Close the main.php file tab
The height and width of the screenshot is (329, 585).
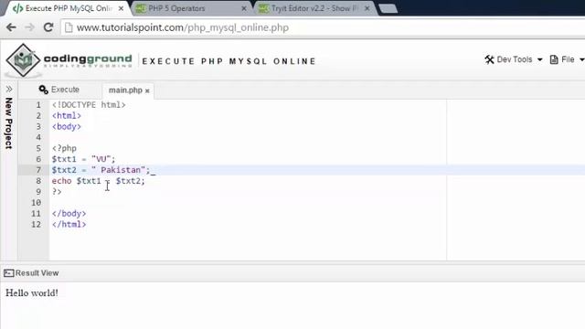[x=147, y=90]
